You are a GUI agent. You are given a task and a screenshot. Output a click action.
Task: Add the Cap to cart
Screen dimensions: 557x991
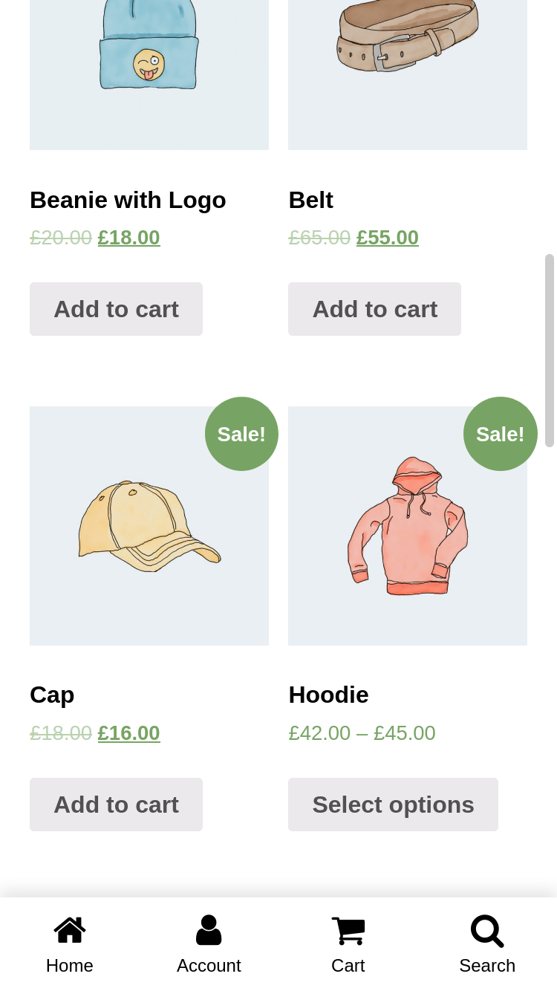(x=116, y=805)
